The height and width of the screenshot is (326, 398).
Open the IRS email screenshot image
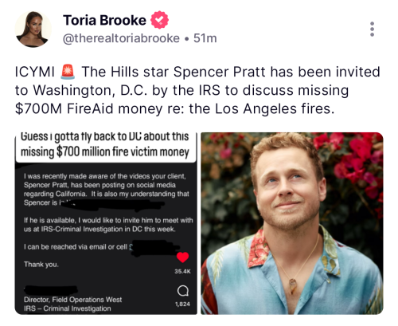[x=106, y=223]
